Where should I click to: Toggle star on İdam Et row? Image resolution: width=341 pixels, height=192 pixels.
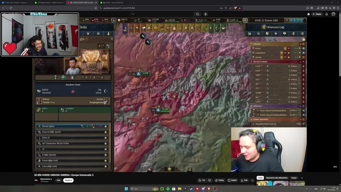[x=105, y=138]
